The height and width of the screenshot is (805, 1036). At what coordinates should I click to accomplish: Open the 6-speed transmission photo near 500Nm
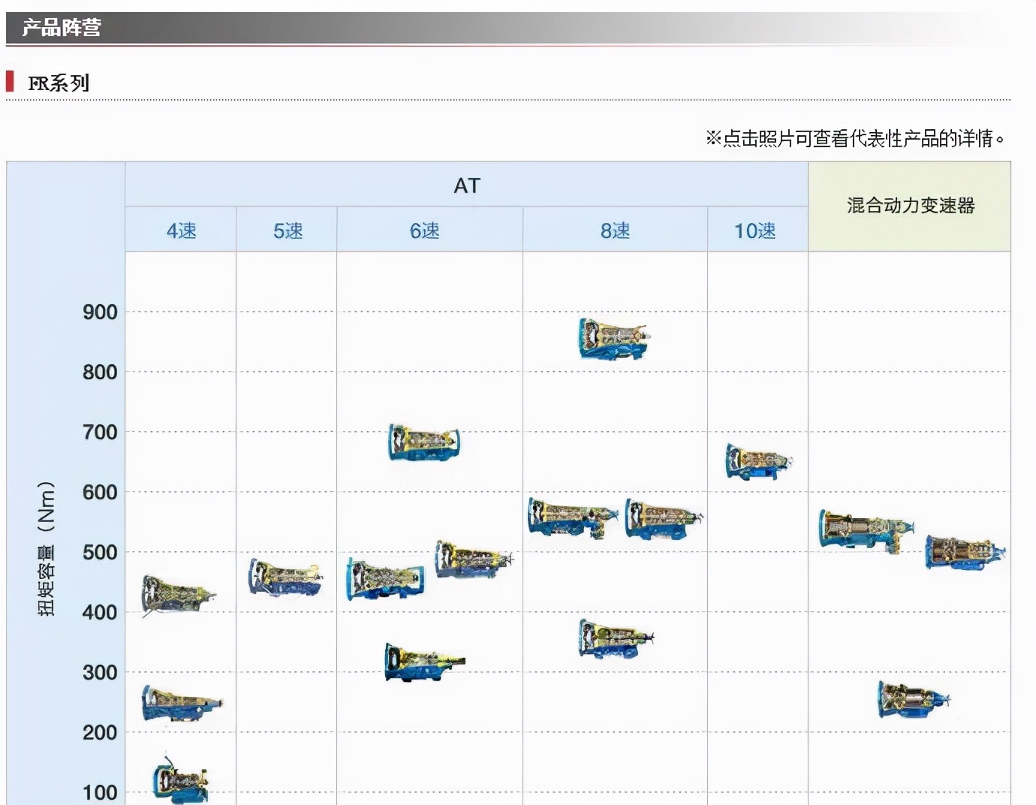473,558
